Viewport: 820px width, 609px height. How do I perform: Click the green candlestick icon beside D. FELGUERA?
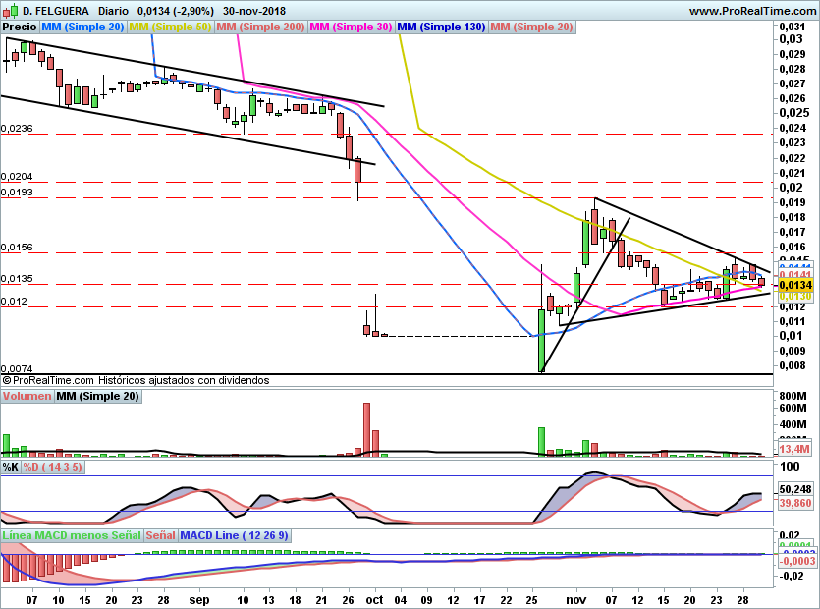[10, 11]
